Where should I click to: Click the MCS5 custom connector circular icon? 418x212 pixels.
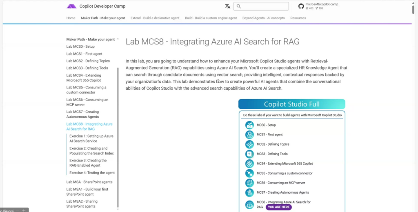(x=249, y=173)
